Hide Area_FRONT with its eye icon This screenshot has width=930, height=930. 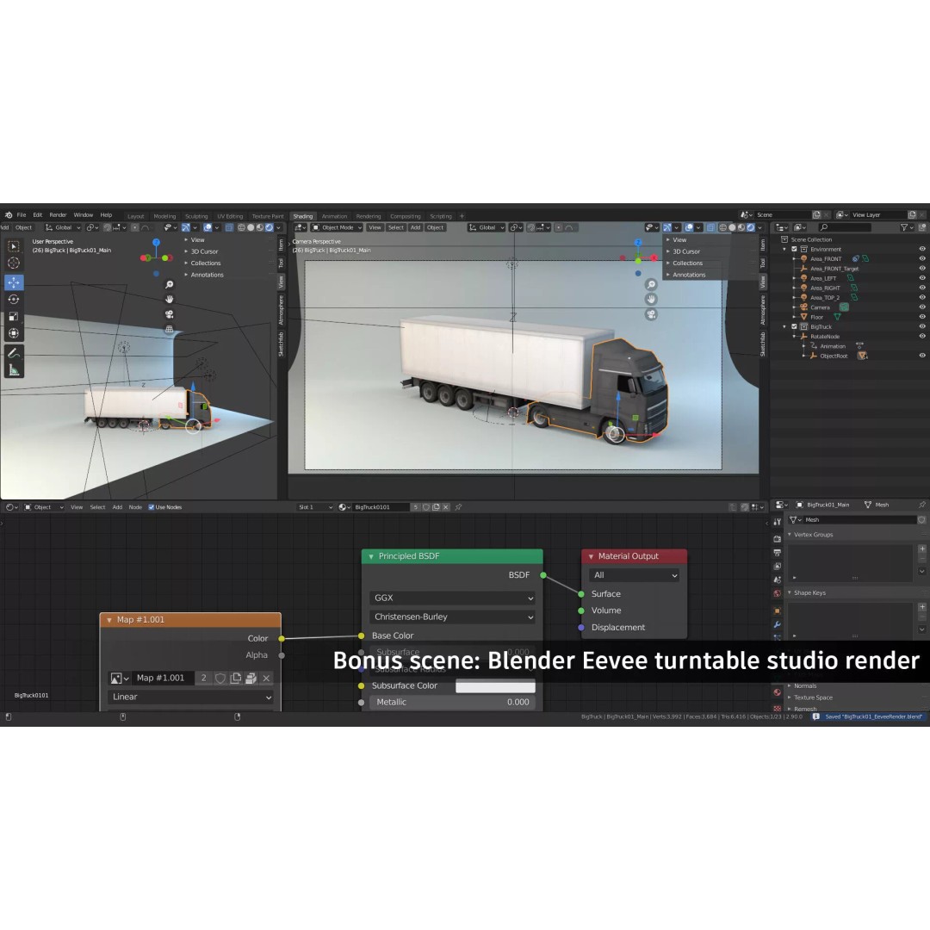(x=922, y=258)
